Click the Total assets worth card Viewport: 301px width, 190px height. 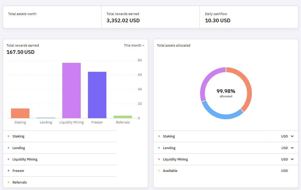pos(52,17)
